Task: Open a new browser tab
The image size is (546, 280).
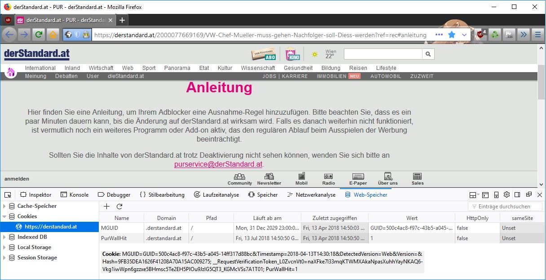Action: (x=122, y=20)
